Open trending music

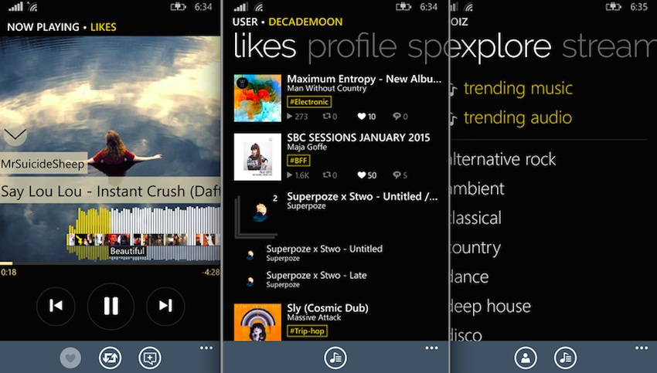coord(518,88)
